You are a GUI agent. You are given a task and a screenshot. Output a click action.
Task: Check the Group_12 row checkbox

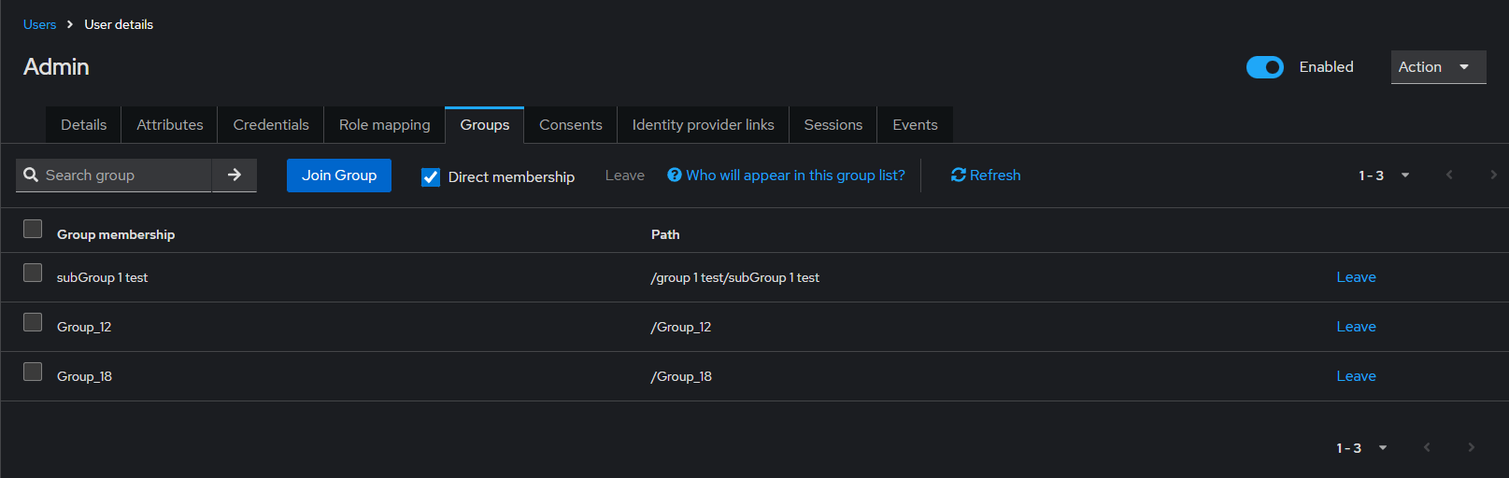coord(33,322)
